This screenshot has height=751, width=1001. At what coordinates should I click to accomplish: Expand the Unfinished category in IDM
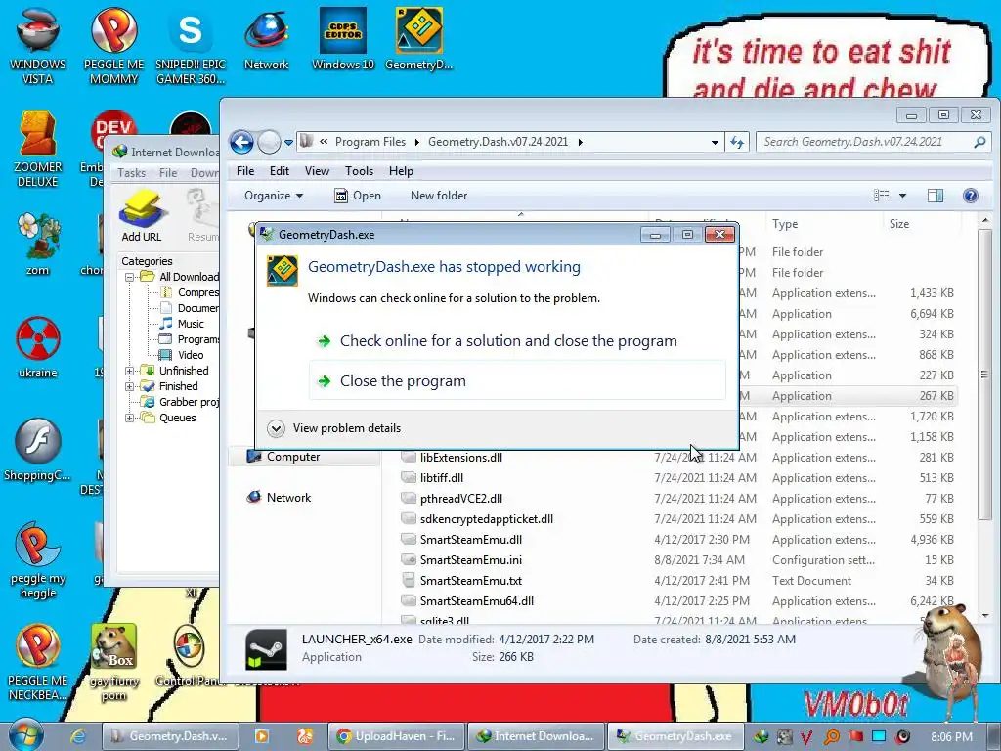point(130,371)
